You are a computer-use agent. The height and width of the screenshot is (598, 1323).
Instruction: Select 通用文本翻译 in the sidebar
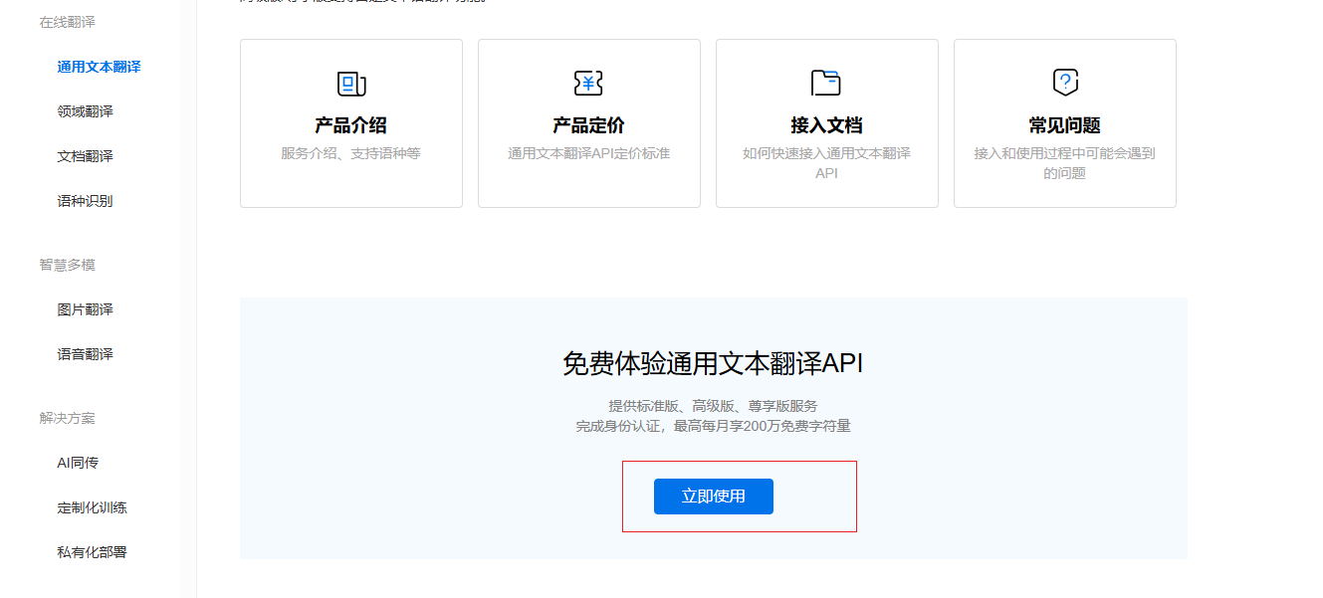click(x=99, y=67)
